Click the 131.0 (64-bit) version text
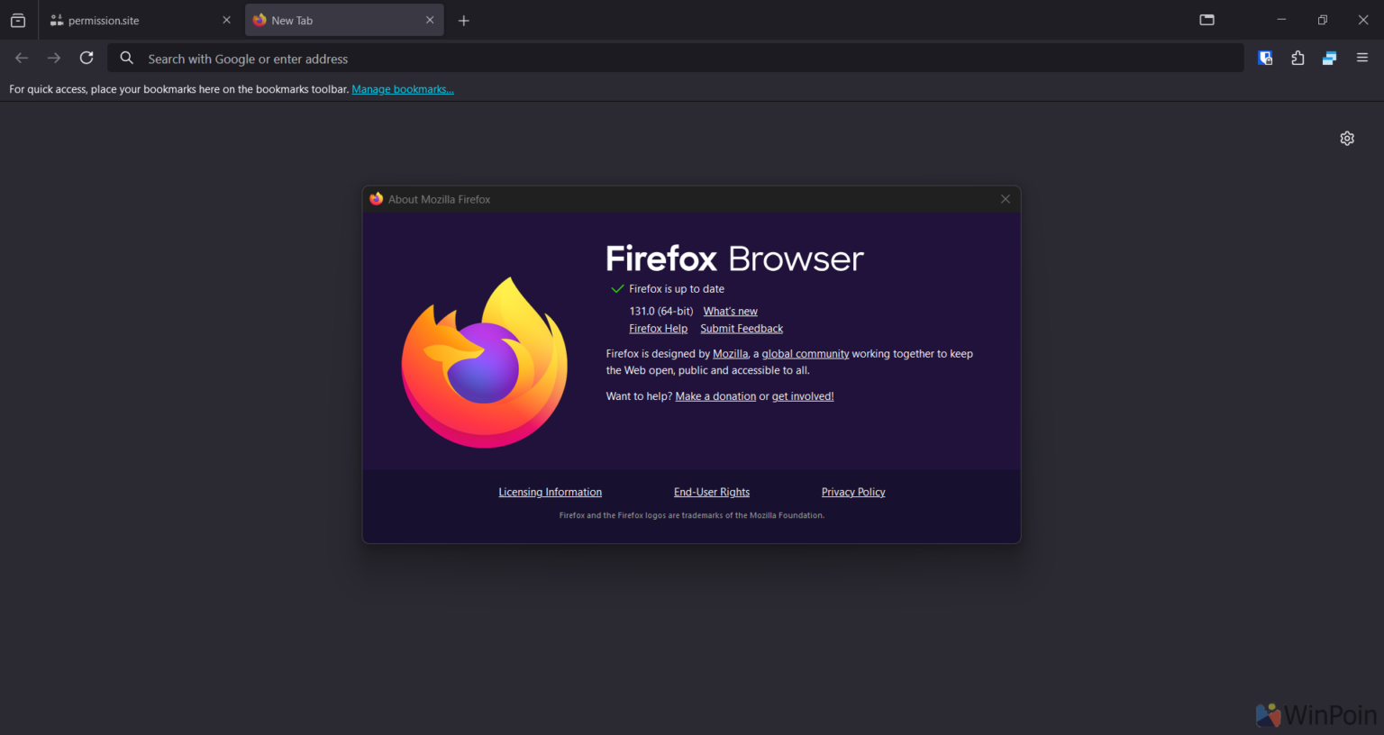Viewport: 1384px width, 735px height. [661, 312]
